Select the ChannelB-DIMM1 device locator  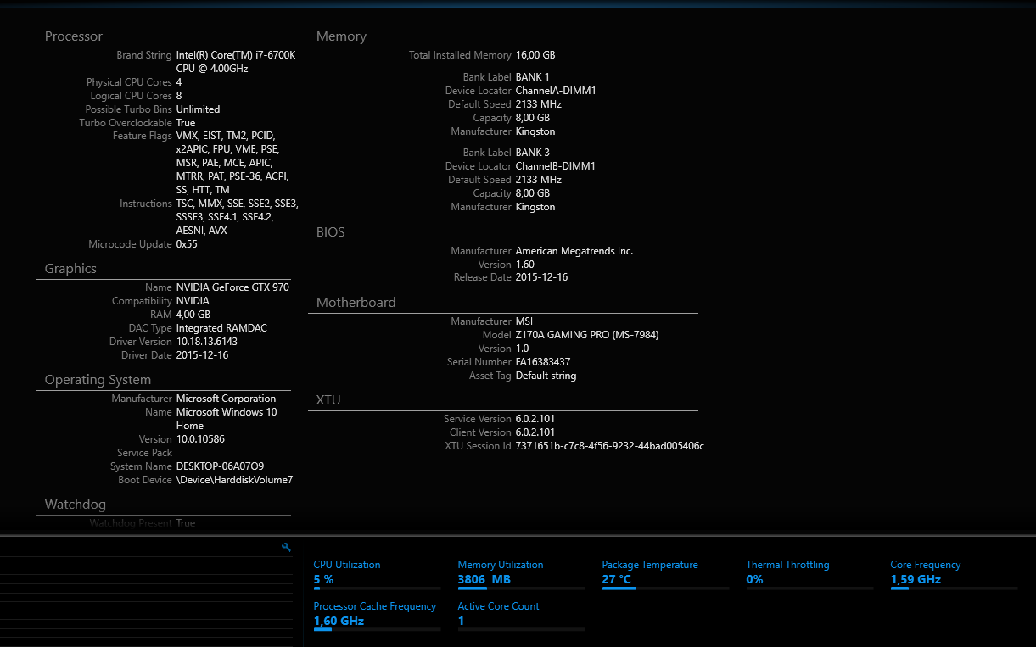click(556, 166)
